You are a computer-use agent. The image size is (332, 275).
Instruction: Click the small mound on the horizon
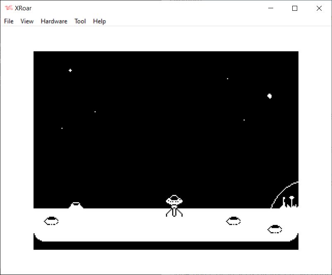pos(76,205)
